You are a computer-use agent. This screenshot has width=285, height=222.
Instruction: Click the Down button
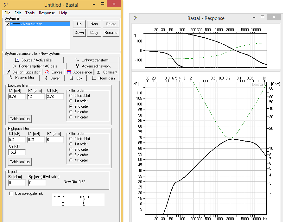tap(79, 33)
